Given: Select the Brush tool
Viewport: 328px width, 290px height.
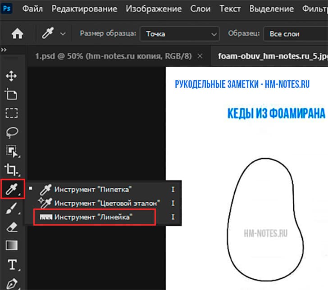Looking at the screenshot, I should (x=11, y=208).
